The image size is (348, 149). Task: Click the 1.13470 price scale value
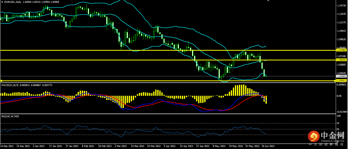tap(342, 14)
